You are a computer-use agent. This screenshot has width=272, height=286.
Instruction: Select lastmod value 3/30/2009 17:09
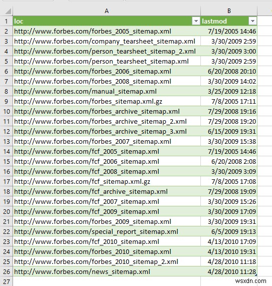pyautogui.click(x=229, y=211)
